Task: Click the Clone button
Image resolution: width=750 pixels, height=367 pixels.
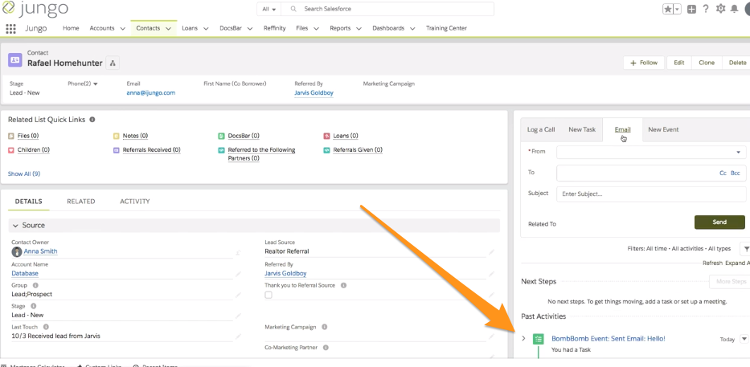Action: (707, 63)
